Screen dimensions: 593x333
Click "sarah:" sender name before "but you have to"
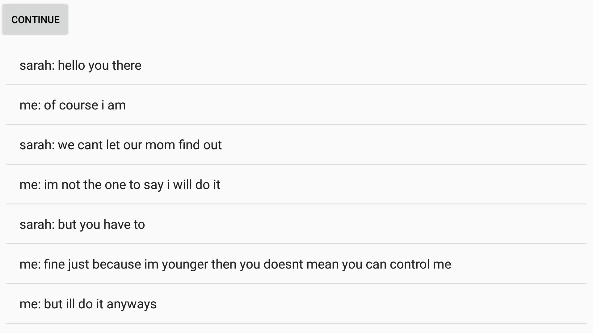(x=37, y=224)
